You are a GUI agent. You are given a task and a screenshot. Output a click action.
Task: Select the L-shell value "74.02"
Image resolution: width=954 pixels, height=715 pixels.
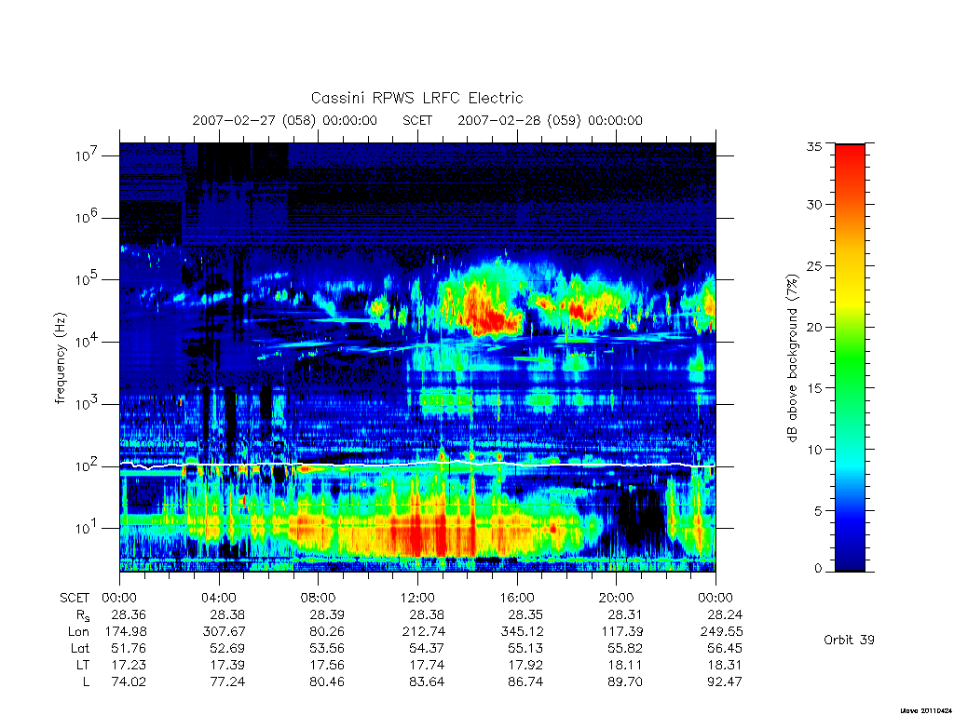click(x=129, y=681)
